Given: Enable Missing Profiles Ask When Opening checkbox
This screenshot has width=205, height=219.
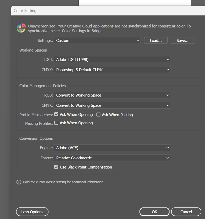Looking at the screenshot, I should coord(56,123).
